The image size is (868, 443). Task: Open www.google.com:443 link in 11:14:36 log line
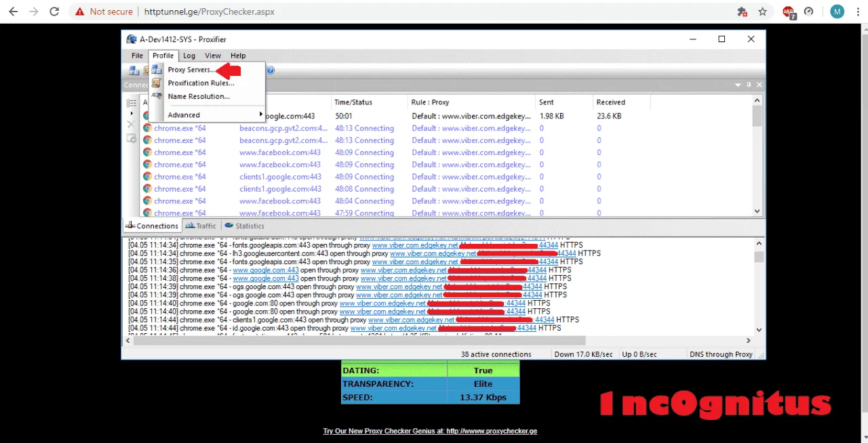coord(266,270)
